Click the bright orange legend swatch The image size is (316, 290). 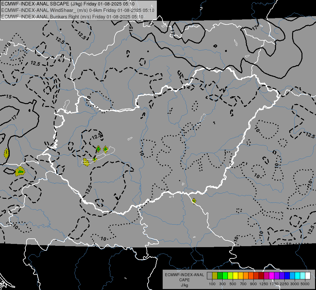tap(246, 276)
